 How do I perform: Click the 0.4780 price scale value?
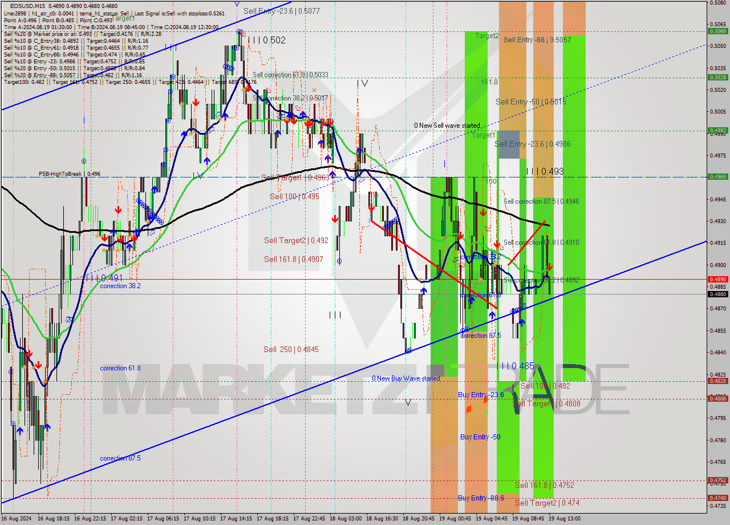[x=717, y=440]
